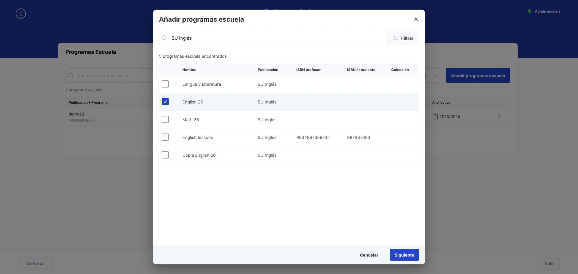This screenshot has width=578, height=274.
Task: Select the English lessons row name
Action: [x=197, y=137]
